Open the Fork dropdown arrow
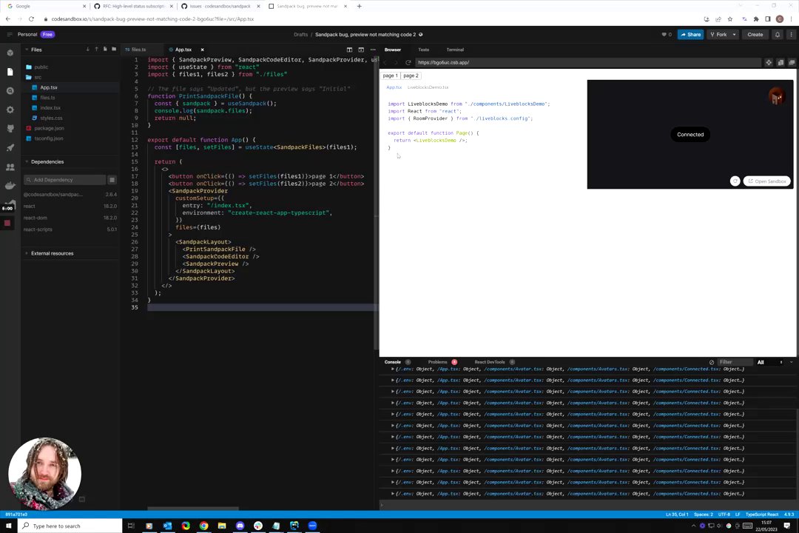The width and height of the screenshot is (799, 533). pos(734,35)
